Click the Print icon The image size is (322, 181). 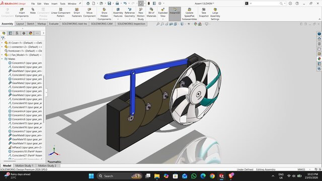click(117, 4)
